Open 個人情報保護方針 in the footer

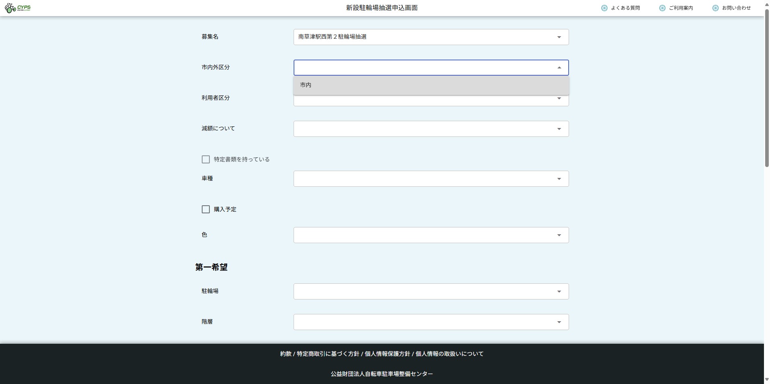pos(387,354)
